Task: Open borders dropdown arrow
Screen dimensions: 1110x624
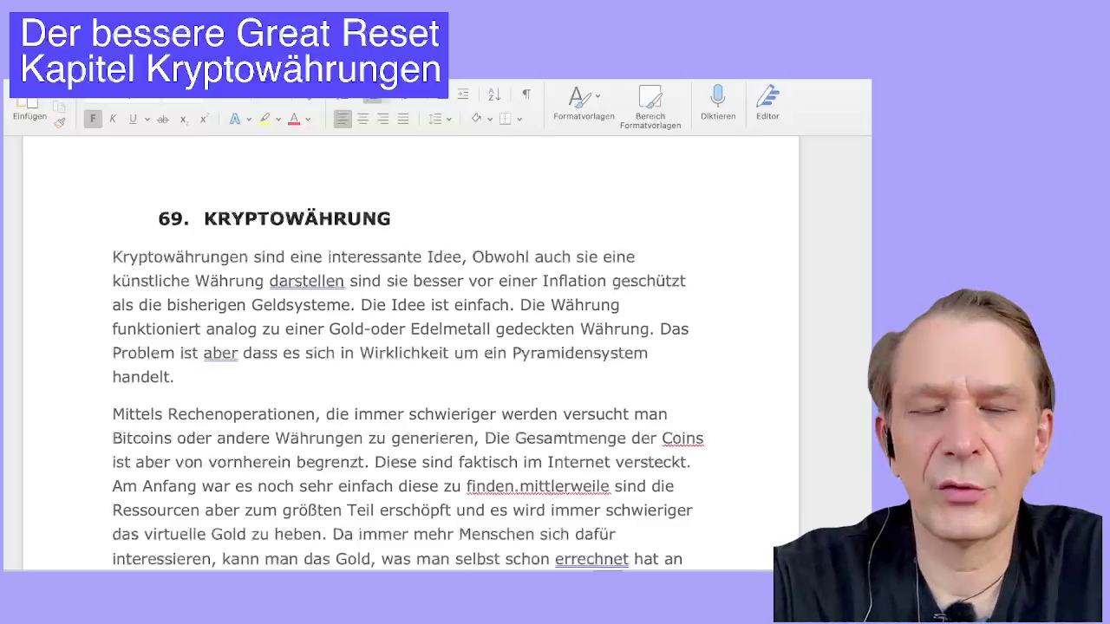Action: (x=519, y=120)
